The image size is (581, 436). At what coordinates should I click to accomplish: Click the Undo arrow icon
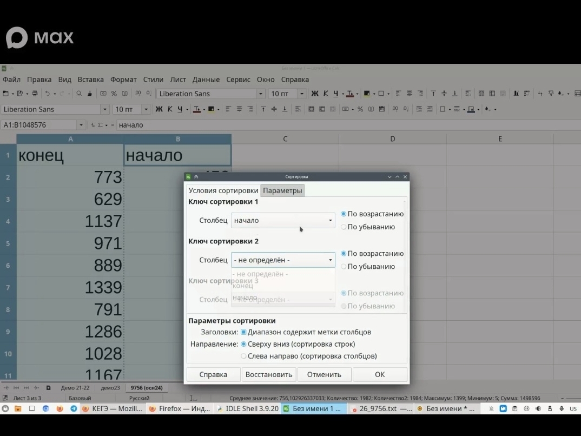click(48, 94)
